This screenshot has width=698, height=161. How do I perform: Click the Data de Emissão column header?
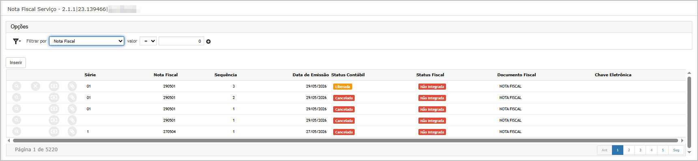[310, 75]
